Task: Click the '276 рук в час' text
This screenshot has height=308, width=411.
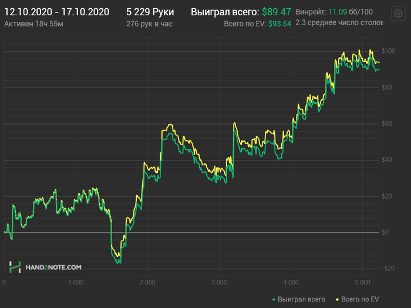Action: (149, 24)
